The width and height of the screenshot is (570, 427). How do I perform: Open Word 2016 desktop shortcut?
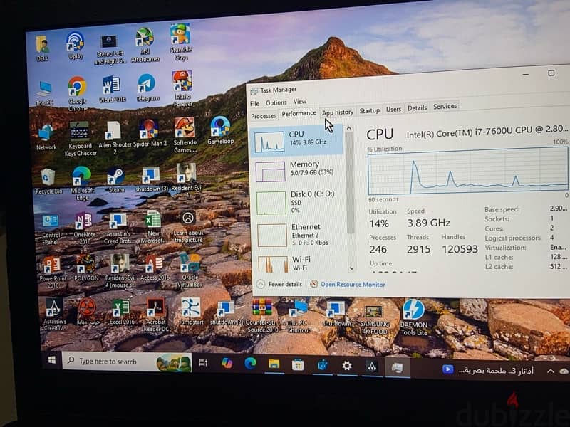pyautogui.click(x=112, y=88)
